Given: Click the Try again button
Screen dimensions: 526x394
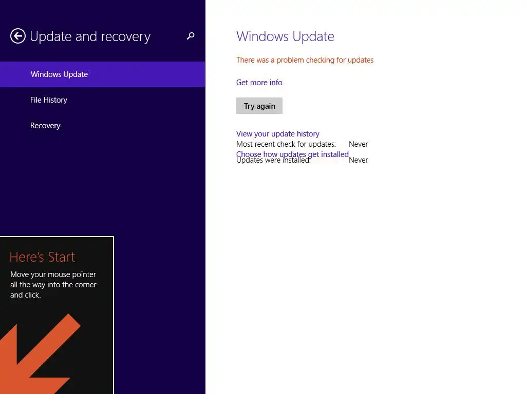Looking at the screenshot, I should [259, 106].
